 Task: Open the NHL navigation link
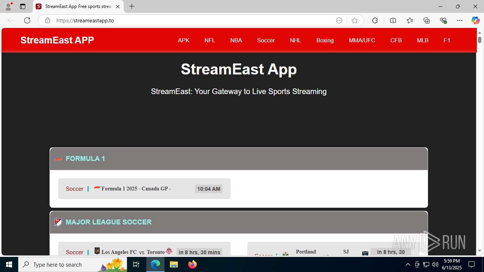296,40
